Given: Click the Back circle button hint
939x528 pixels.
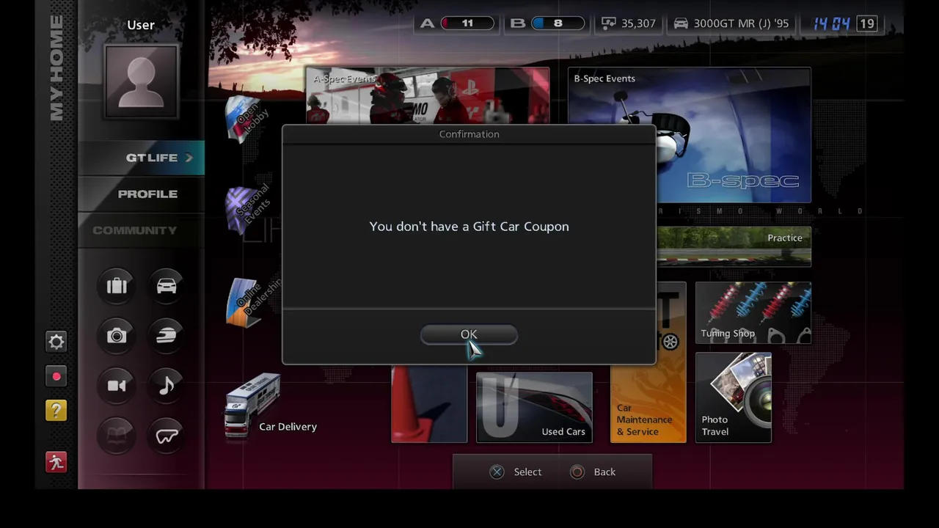Looking at the screenshot, I should point(593,472).
